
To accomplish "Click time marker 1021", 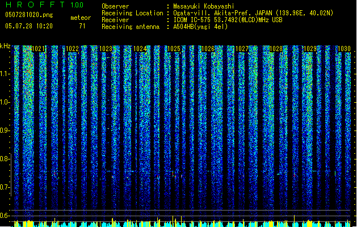I will tap(38, 49).
